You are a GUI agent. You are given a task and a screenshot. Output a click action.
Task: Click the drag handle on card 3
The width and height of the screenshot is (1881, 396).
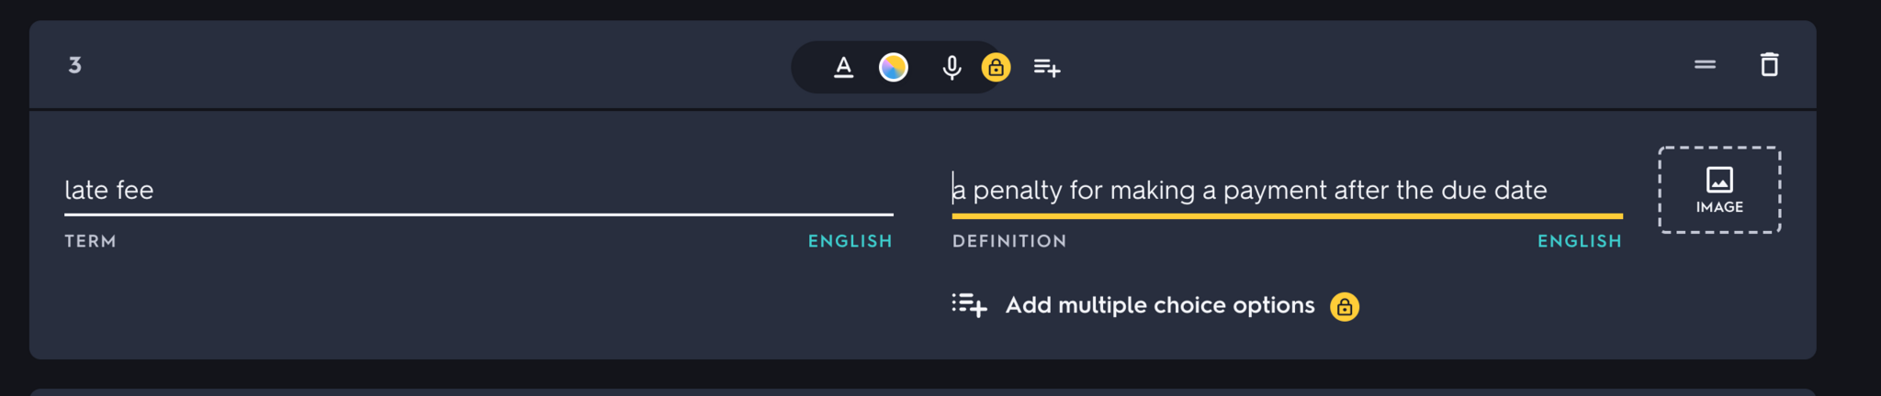[x=1705, y=64]
